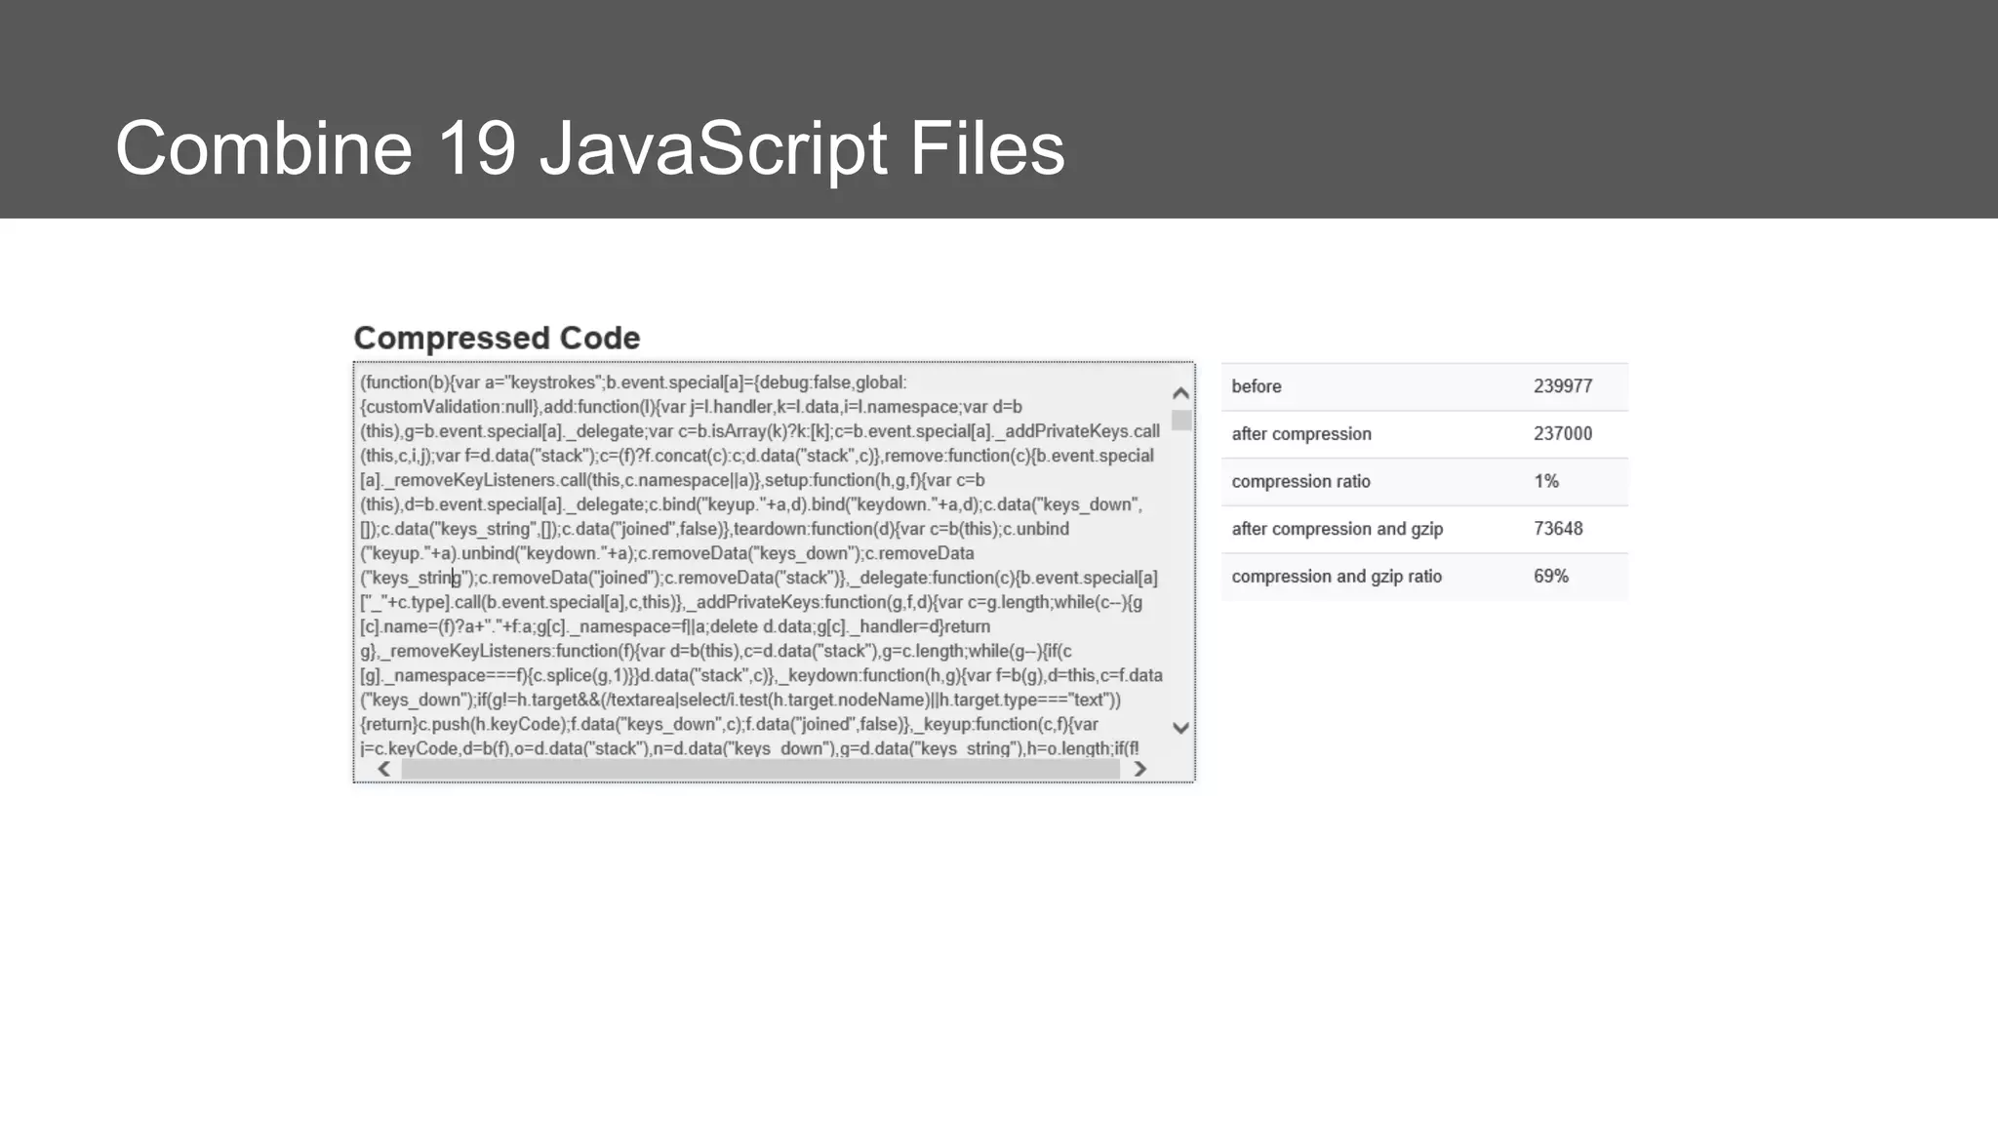This screenshot has width=1998, height=1124.
Task: Click code line starting '{customValidation:null}'
Action: (691, 407)
